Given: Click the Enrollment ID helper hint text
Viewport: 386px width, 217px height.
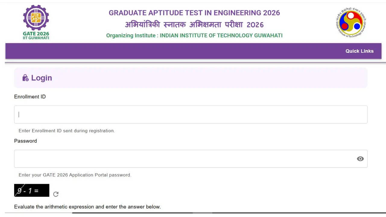Looking at the screenshot, I should click(x=67, y=131).
